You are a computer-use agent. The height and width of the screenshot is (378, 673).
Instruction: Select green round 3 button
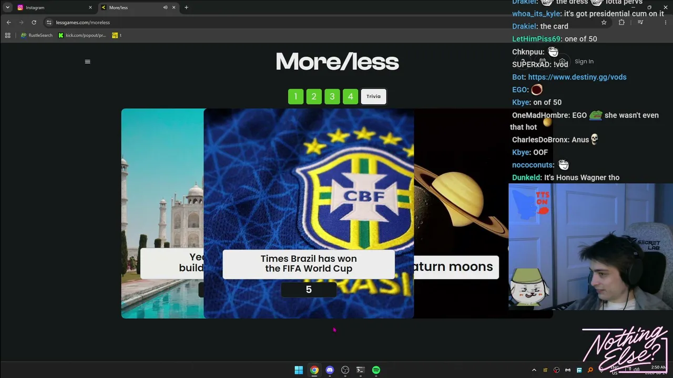tap(332, 97)
